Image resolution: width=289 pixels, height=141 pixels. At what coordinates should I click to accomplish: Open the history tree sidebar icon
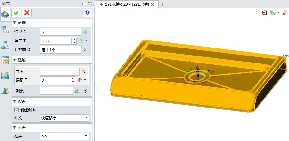click(x=5, y=30)
